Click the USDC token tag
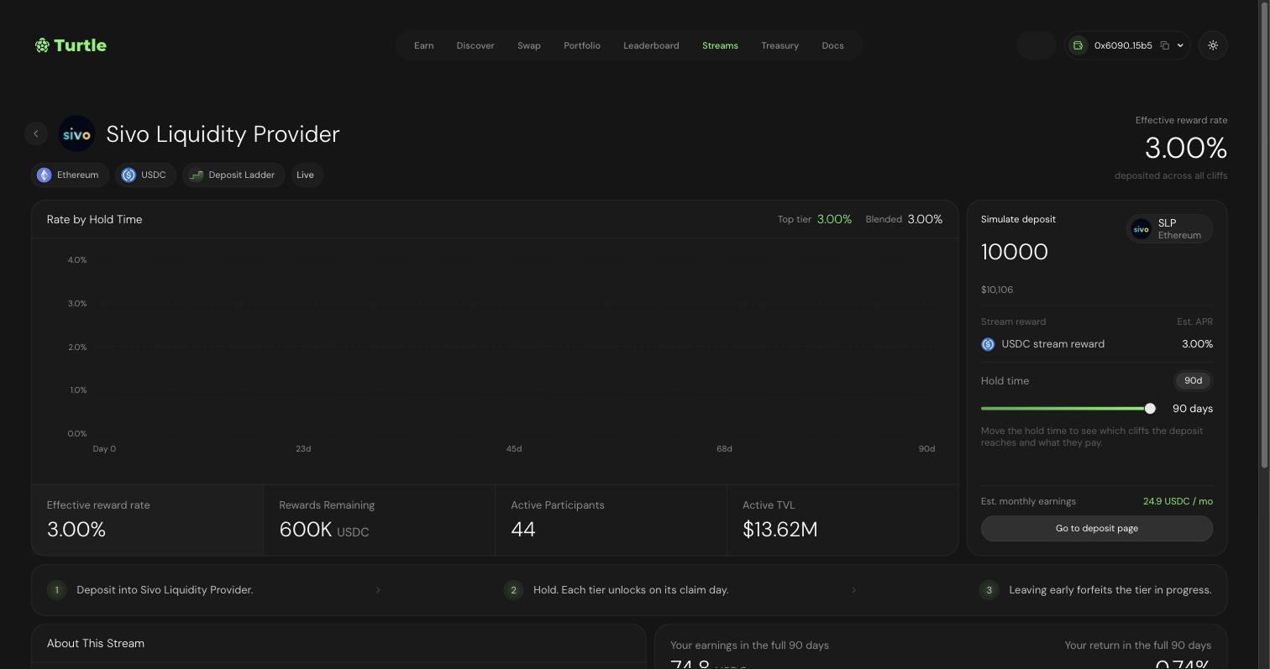This screenshot has width=1270, height=669. coord(145,175)
